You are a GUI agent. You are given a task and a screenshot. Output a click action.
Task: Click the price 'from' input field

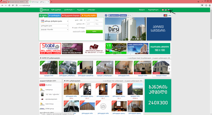click(x=90, y=20)
